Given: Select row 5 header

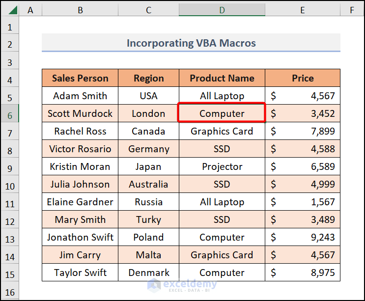Looking at the screenshot, I should pos(10,96).
